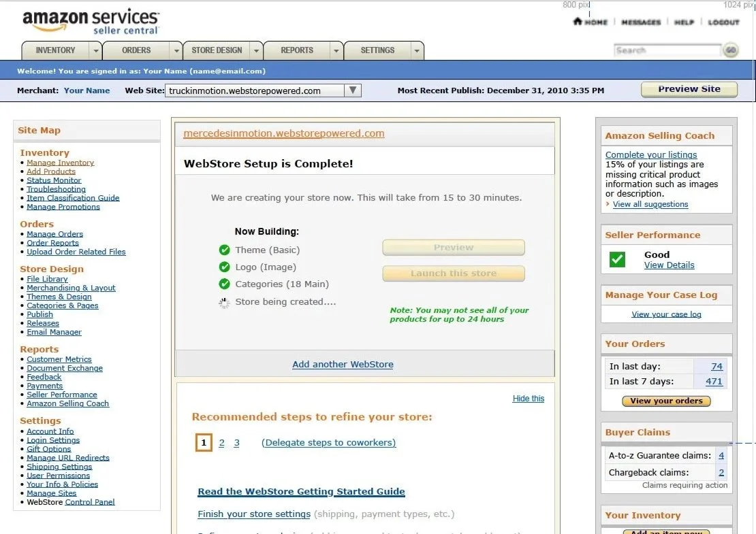Go to step page 2
Screen dimensions: 756x534
[222, 443]
